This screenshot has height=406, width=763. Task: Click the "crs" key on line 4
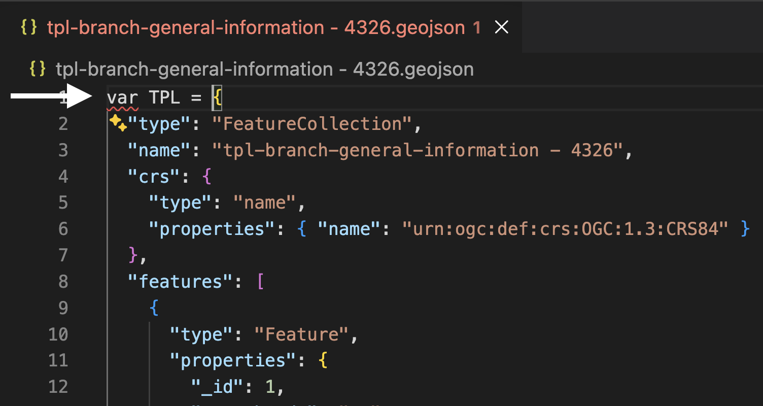pyautogui.click(x=154, y=177)
